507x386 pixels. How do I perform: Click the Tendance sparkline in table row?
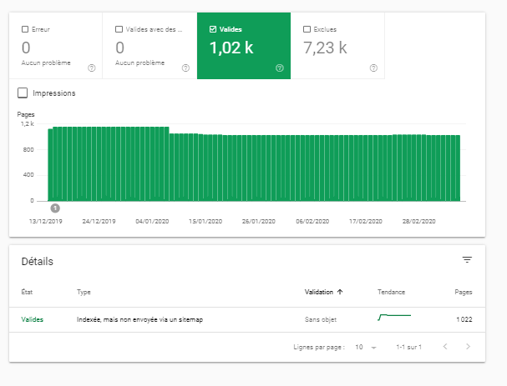[394, 318]
